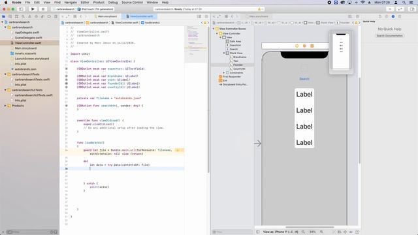Open the breakpoint navigator icon

49,16
